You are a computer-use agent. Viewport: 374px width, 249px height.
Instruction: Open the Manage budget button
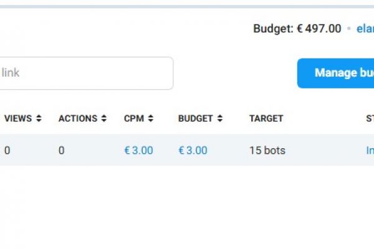pos(335,73)
